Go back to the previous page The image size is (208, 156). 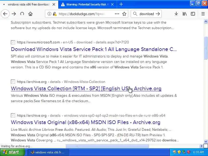pos(5,14)
